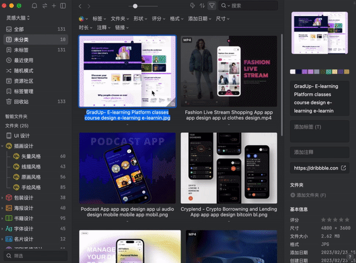The width and height of the screenshot is (356, 263).
Task: Set rating to five stars
Action: (x=347, y=220)
